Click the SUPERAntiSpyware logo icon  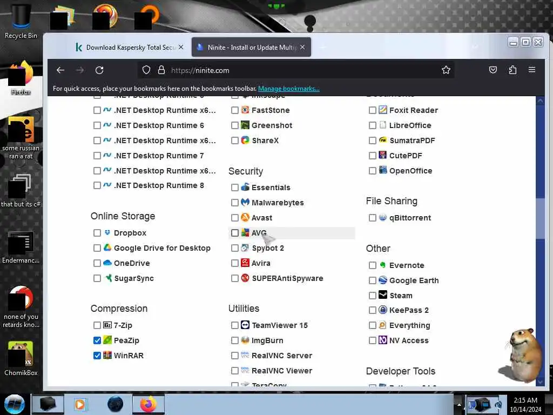pos(245,278)
